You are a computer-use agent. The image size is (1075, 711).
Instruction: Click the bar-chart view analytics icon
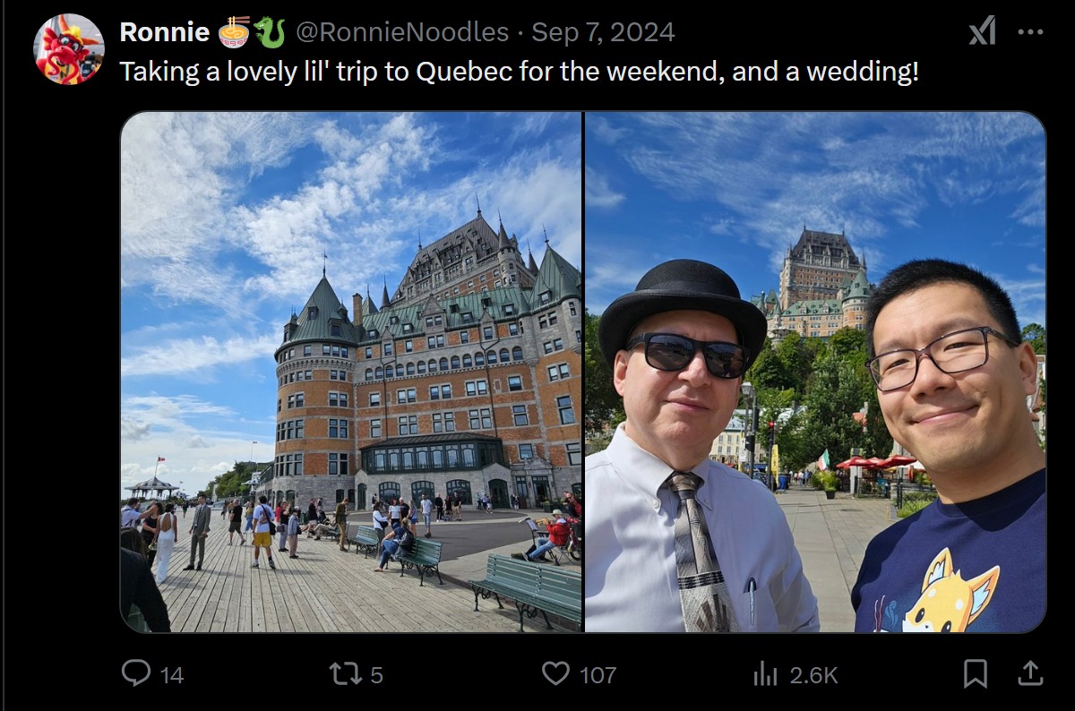point(765,673)
